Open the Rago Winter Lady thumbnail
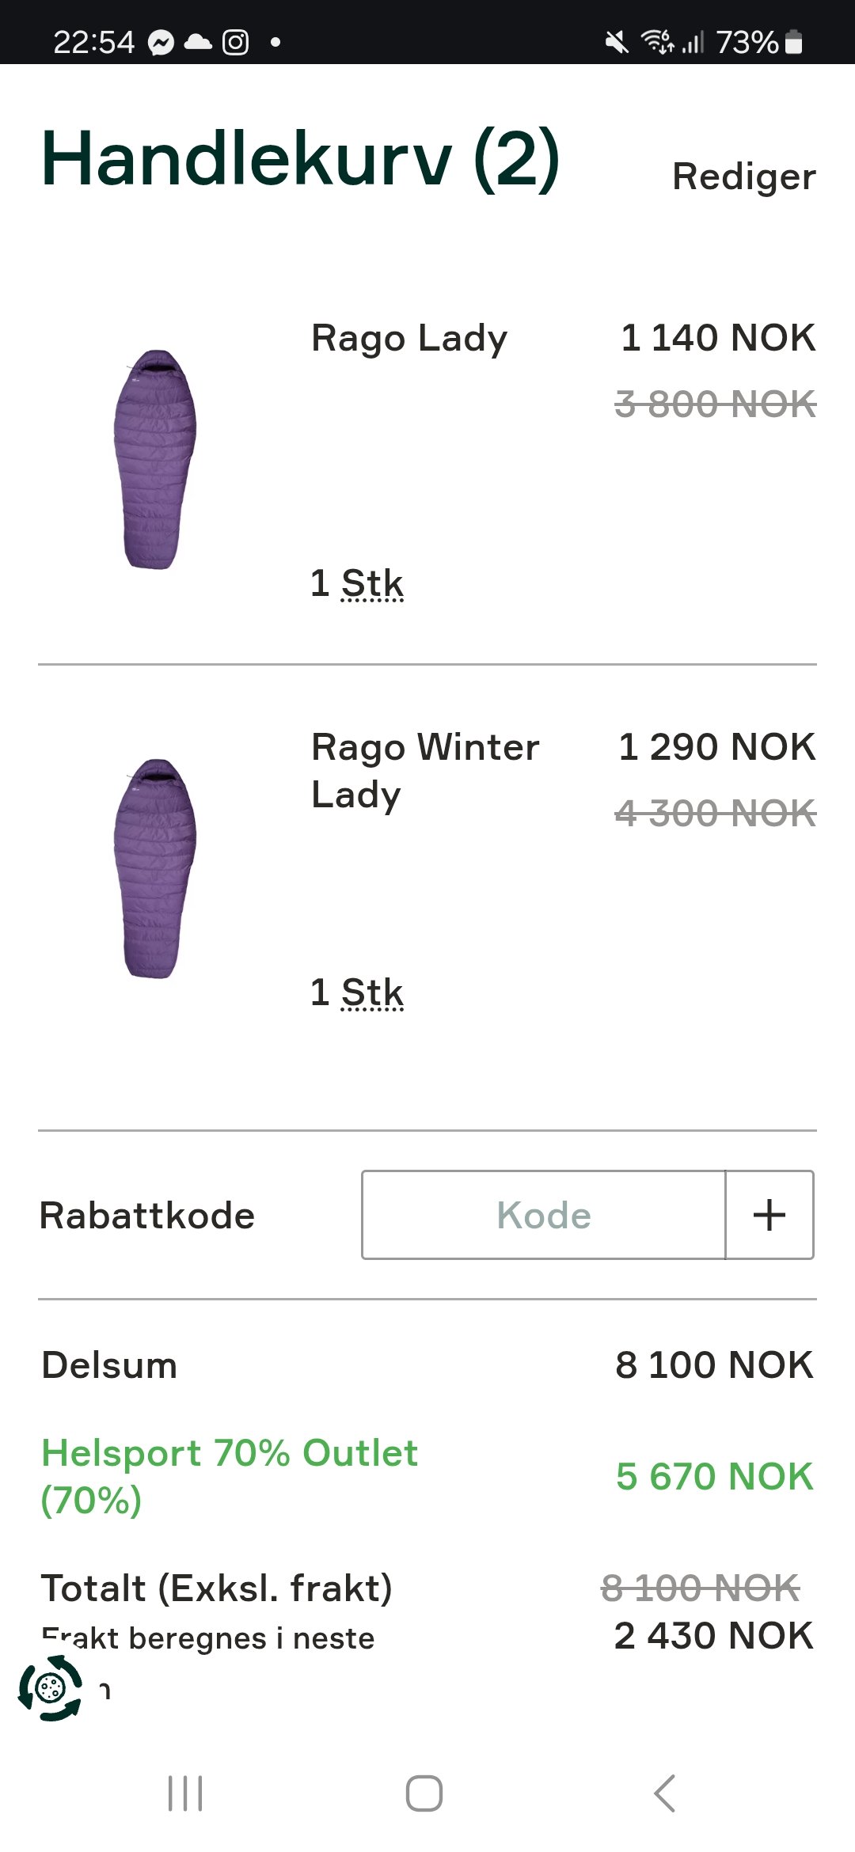The width and height of the screenshot is (855, 1852). (x=155, y=868)
